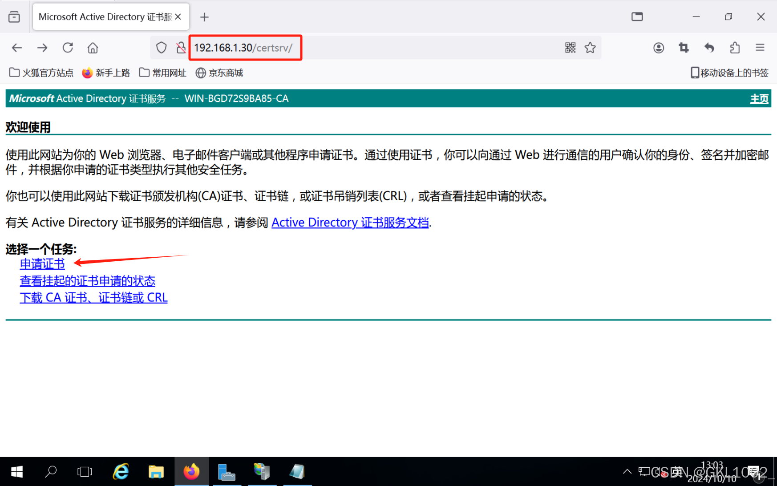Open the Firefox account icon
The image size is (777, 486).
659,48
